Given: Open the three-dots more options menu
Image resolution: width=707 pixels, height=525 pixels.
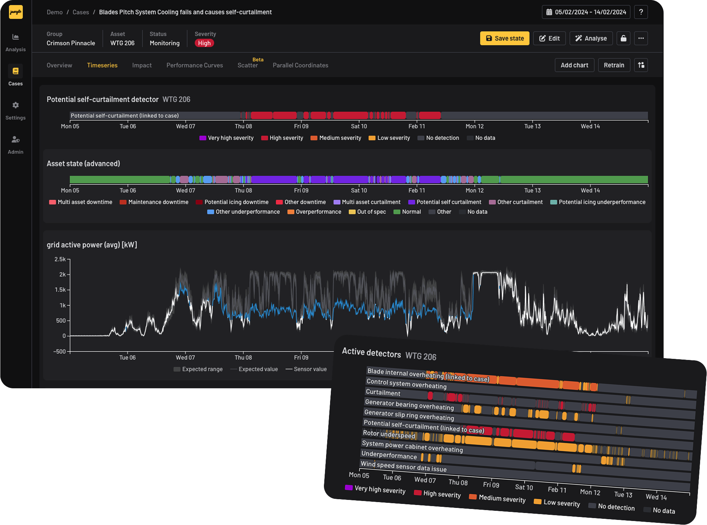Looking at the screenshot, I should 641,38.
